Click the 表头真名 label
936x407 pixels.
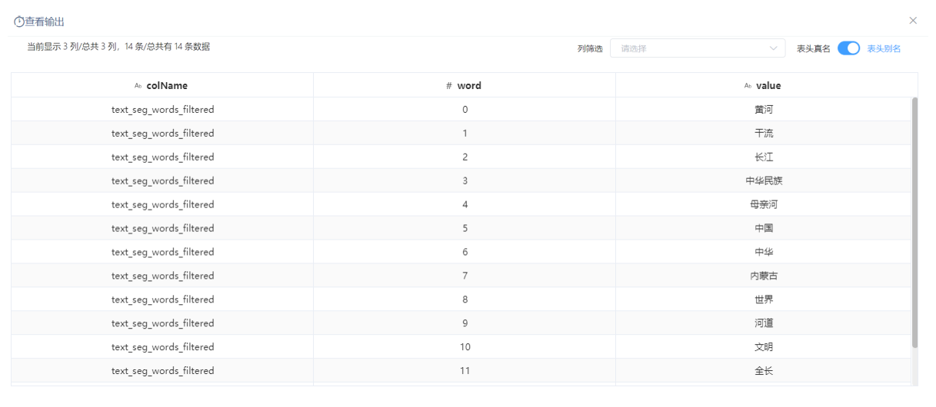[813, 48]
